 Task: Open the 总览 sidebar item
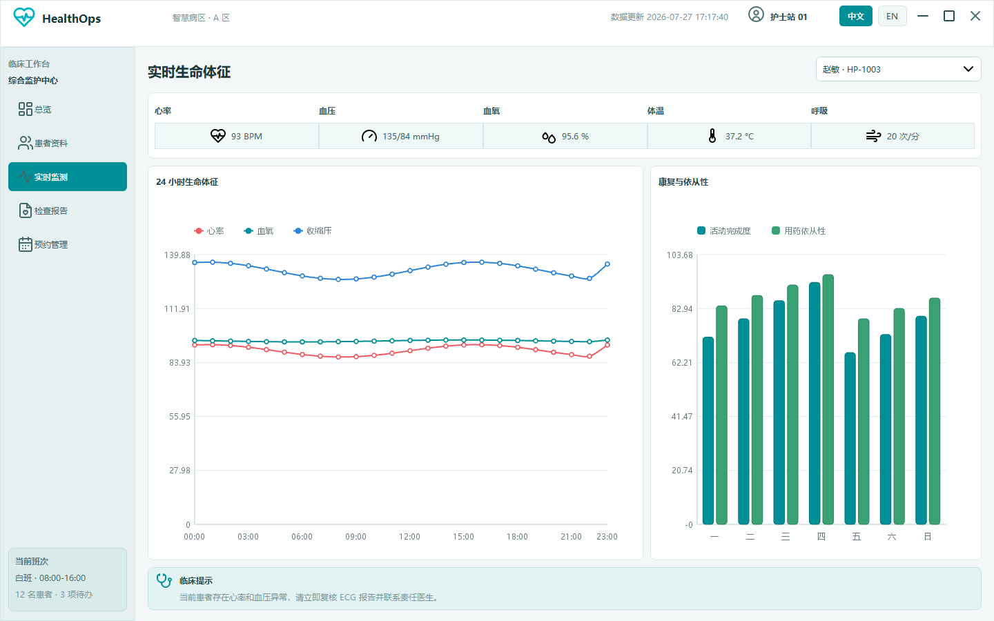click(x=68, y=109)
